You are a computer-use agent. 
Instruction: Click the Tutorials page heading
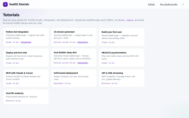pyautogui.click(x=11, y=15)
